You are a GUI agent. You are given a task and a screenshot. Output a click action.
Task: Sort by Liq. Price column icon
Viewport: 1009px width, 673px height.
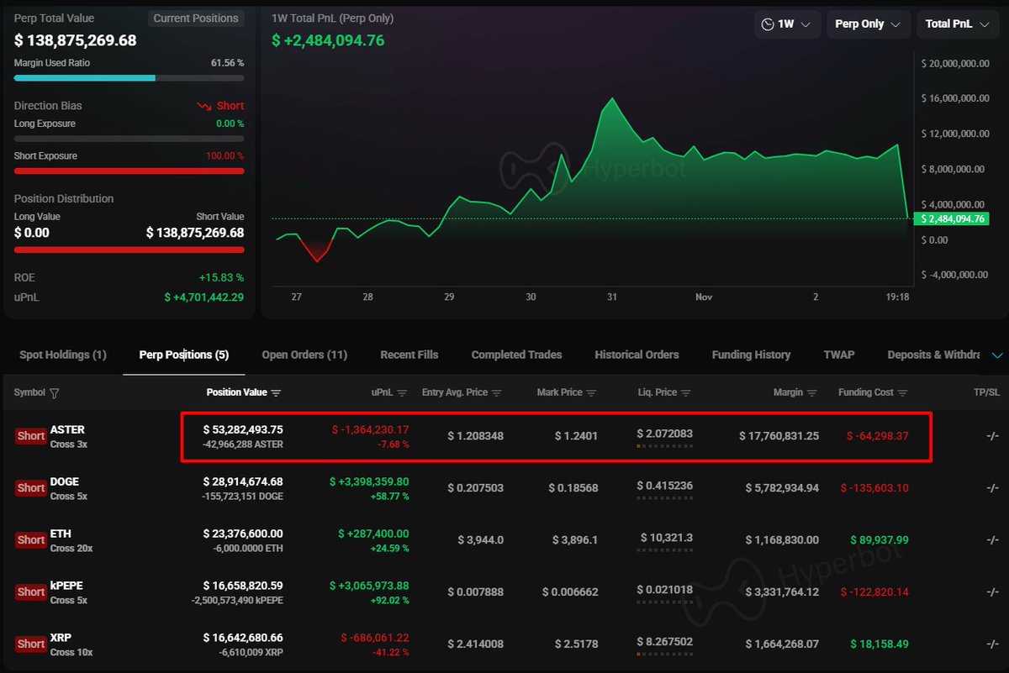686,393
